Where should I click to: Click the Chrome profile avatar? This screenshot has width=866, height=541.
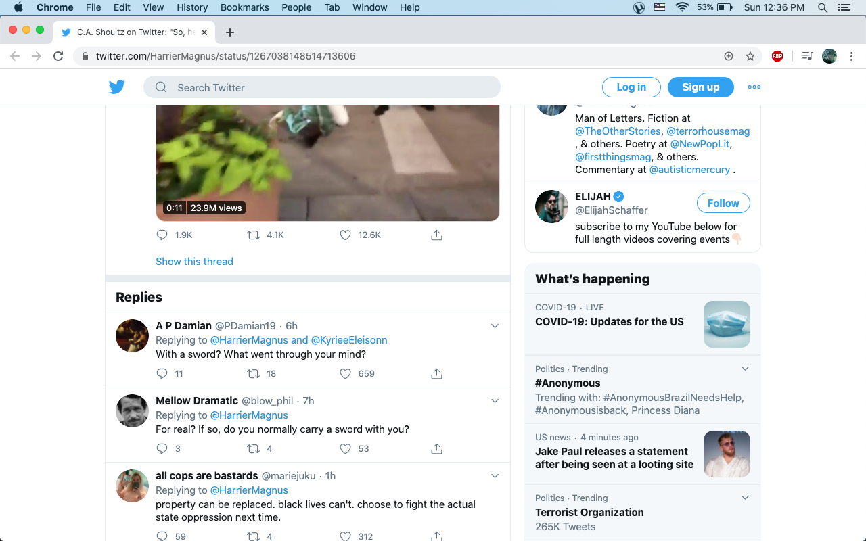click(829, 56)
